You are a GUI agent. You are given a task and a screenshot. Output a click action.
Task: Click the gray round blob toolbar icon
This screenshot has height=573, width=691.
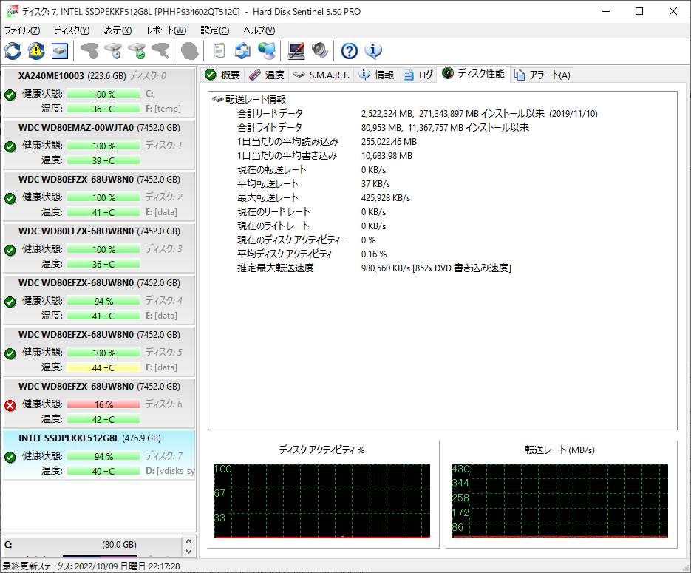190,51
